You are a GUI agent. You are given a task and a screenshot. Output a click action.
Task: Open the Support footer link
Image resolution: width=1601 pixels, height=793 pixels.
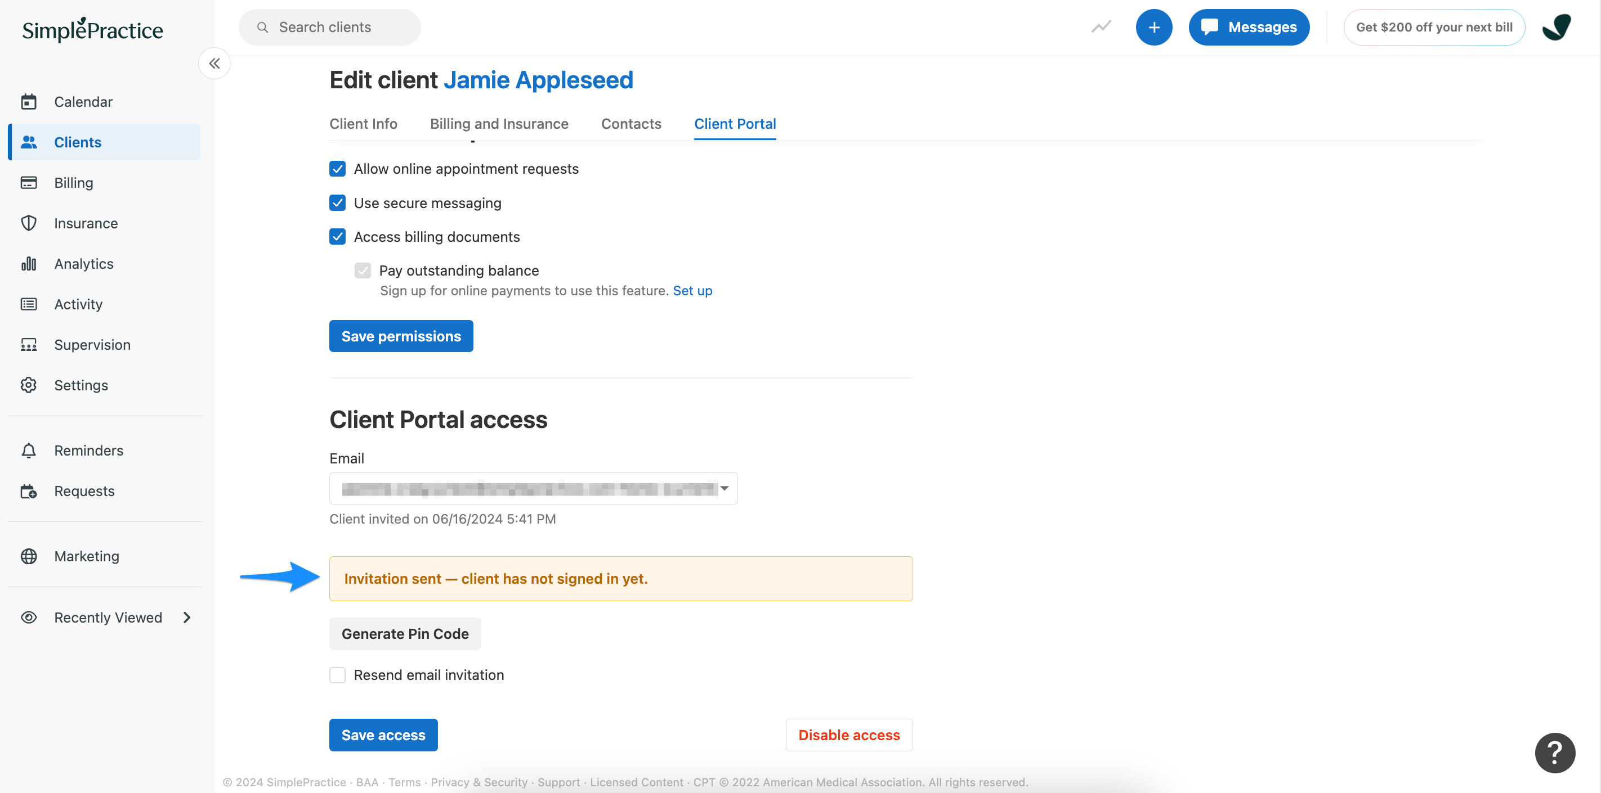558,782
